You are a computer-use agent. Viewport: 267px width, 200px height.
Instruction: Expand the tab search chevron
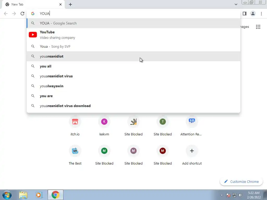236,4
